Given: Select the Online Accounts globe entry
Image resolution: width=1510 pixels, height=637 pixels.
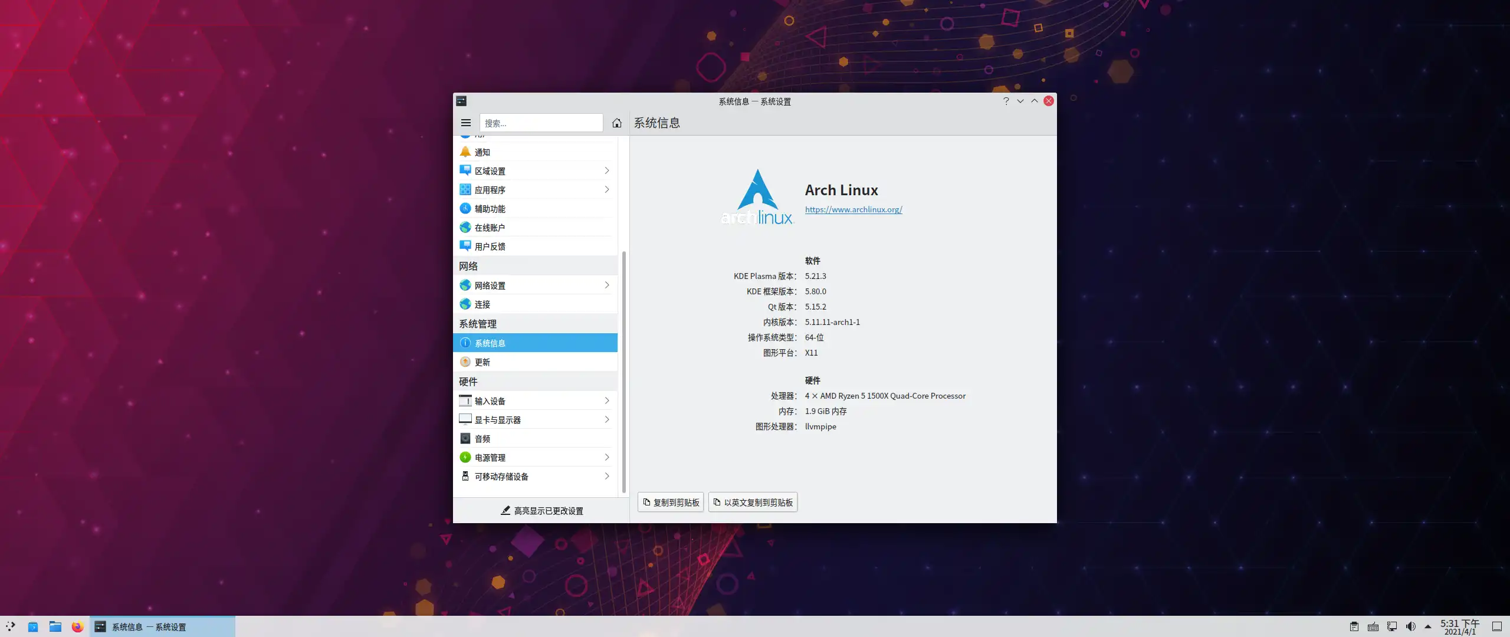Looking at the screenshot, I should (x=490, y=228).
